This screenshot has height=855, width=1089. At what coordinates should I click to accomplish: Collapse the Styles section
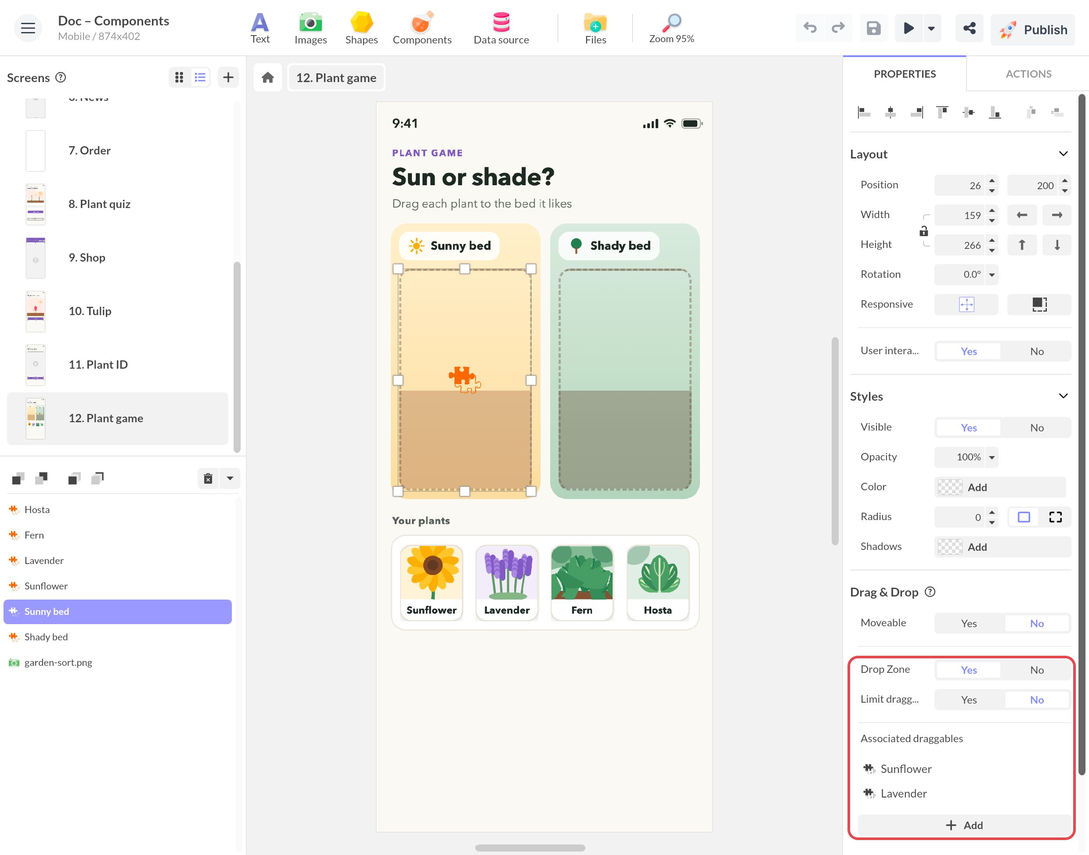click(1064, 396)
